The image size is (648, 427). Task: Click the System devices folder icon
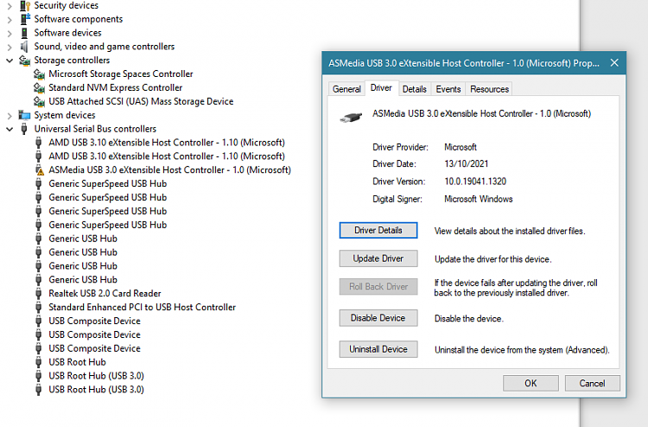(x=25, y=115)
